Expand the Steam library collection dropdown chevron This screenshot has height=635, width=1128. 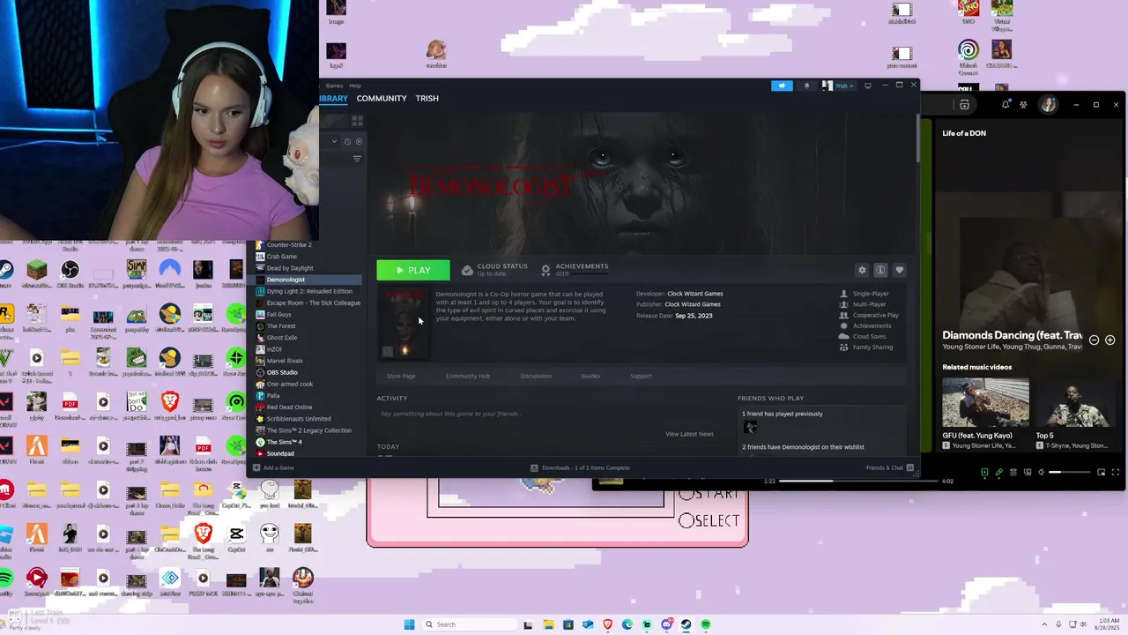coord(334,141)
